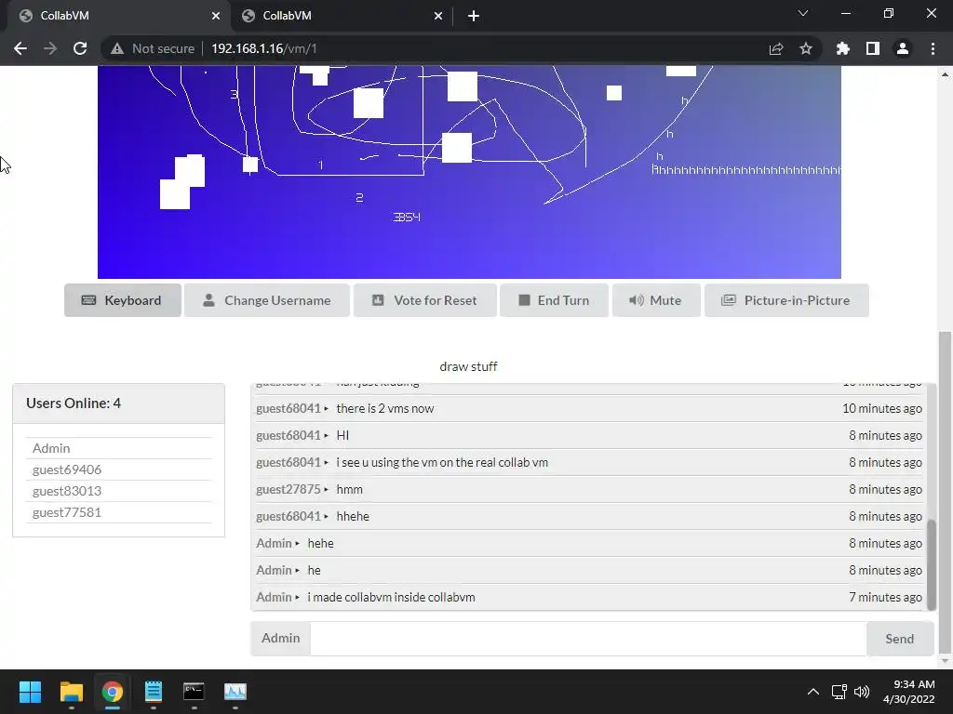Show hidden system tray icons
The height and width of the screenshot is (714, 953).
coord(813,692)
